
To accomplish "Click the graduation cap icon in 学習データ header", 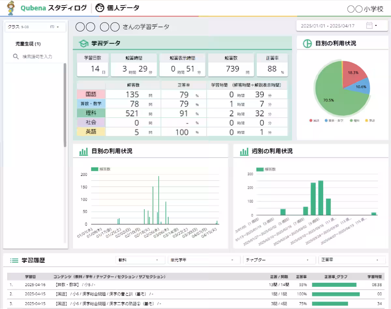I will 84,43.
